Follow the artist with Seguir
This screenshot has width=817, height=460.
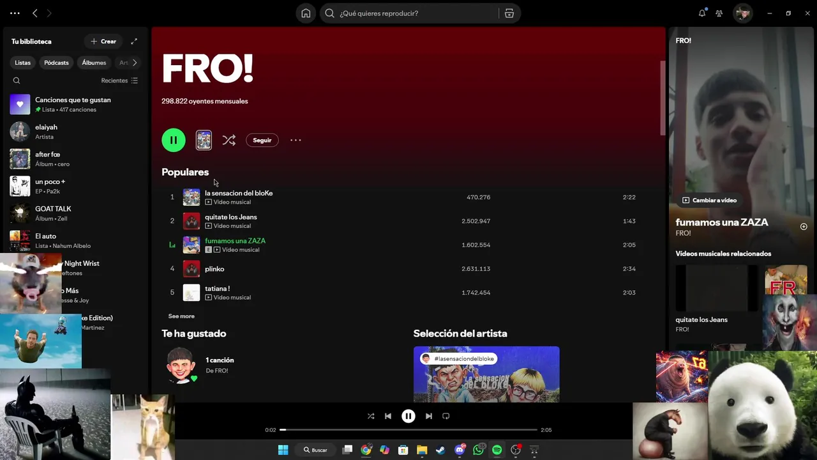[x=262, y=140]
